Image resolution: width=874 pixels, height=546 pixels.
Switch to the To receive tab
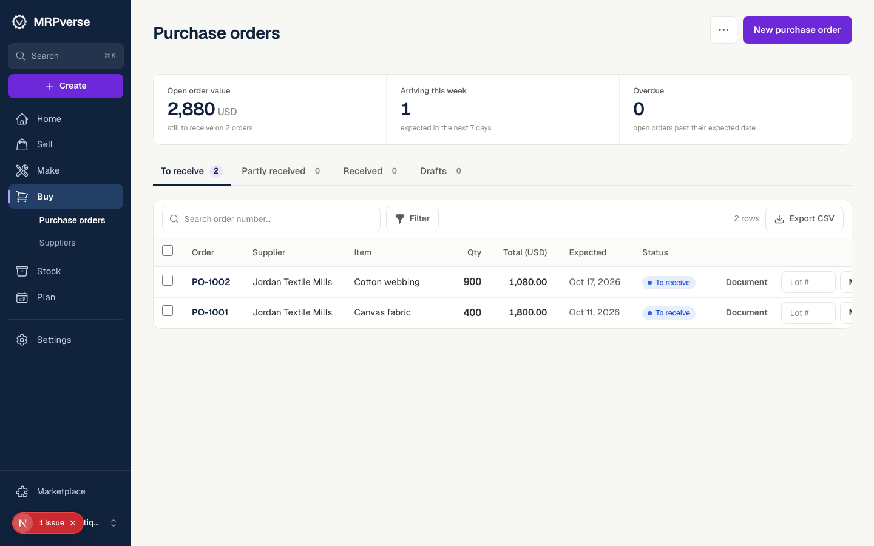click(192, 171)
